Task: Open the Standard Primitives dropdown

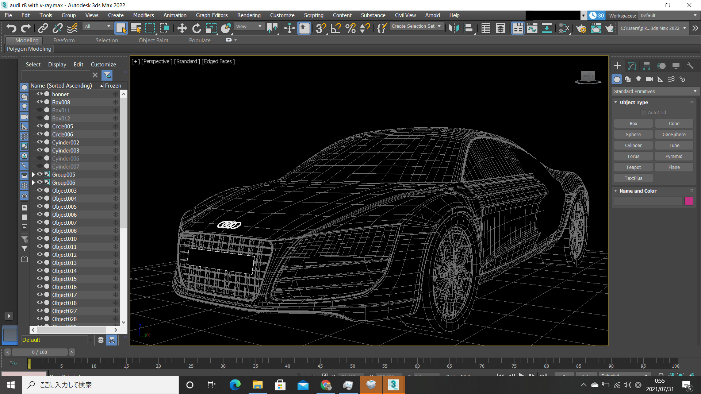Action: coord(655,91)
